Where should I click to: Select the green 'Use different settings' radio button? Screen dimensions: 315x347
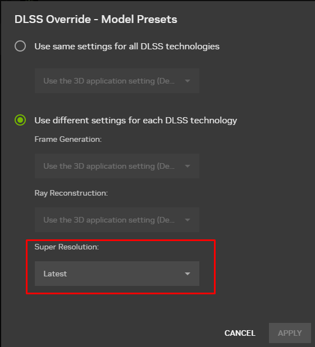20,120
